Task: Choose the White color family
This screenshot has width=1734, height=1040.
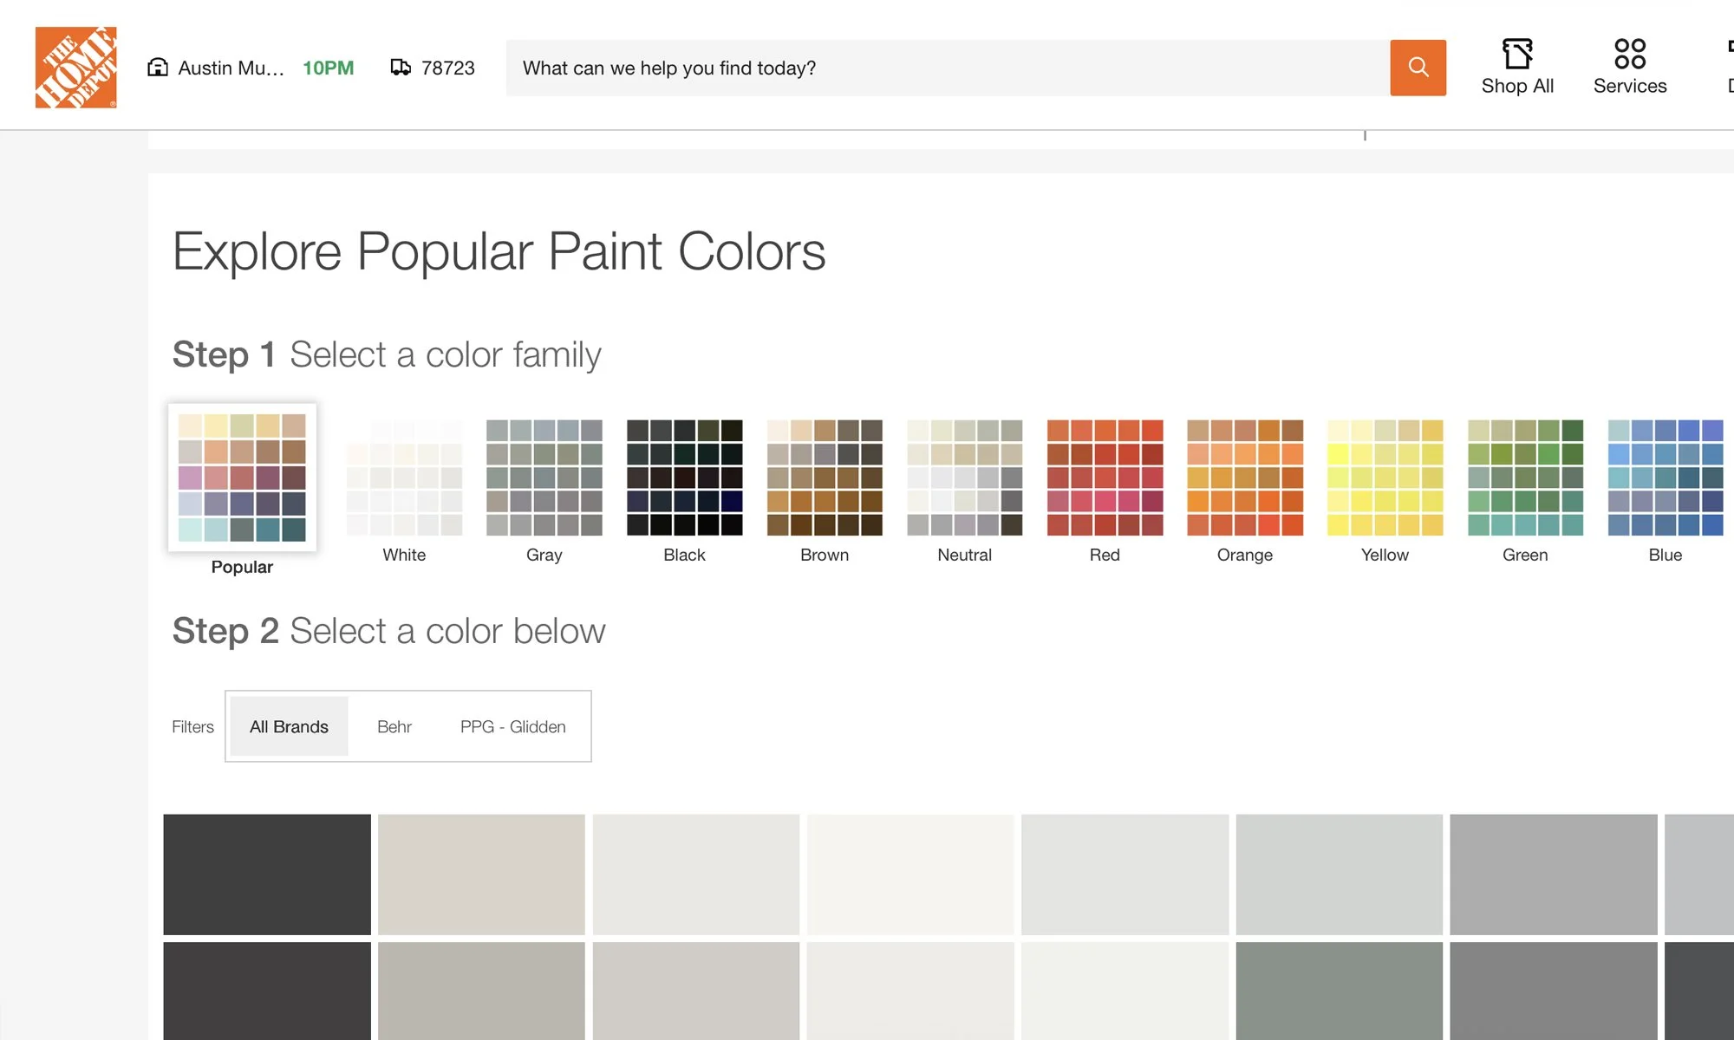Action: 404,478
